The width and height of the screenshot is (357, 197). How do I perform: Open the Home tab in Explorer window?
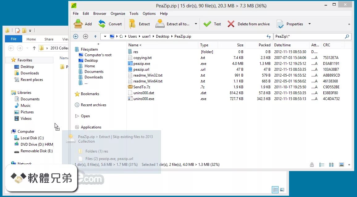click(31, 39)
